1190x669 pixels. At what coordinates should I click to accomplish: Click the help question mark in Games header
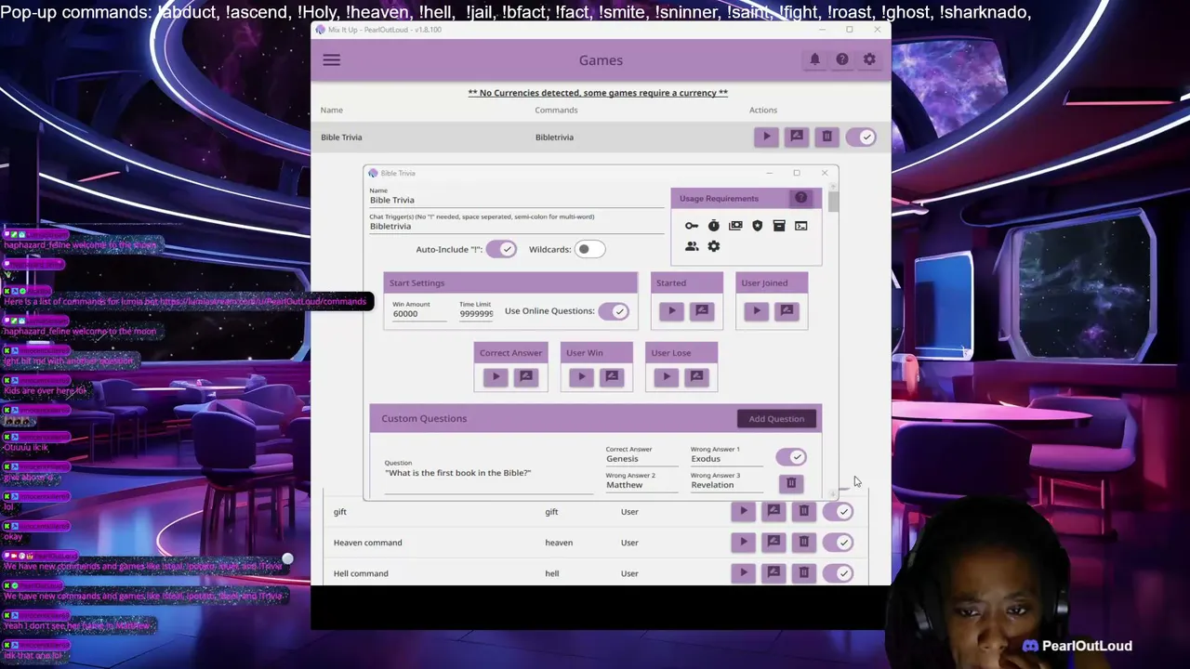(842, 59)
